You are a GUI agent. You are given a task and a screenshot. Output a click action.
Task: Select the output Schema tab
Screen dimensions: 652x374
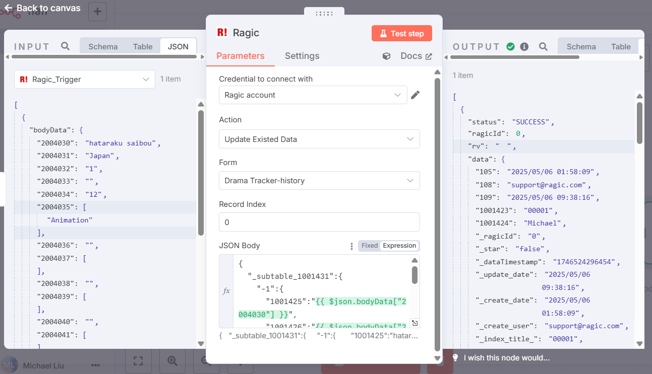click(581, 46)
